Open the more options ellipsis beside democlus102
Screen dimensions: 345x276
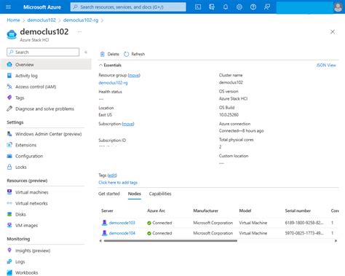point(79,32)
